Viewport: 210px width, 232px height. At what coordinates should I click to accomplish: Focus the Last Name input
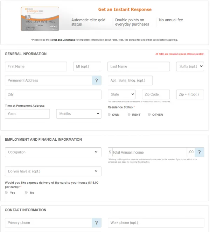pyautogui.click(x=140, y=66)
